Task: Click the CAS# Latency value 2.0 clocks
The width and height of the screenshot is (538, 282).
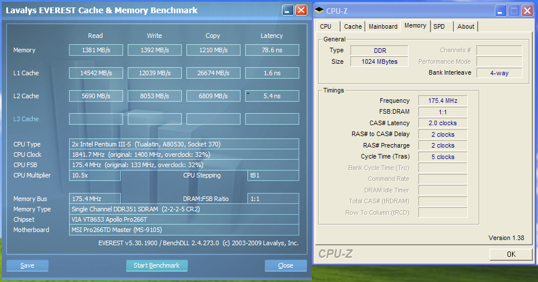Action: click(442, 123)
